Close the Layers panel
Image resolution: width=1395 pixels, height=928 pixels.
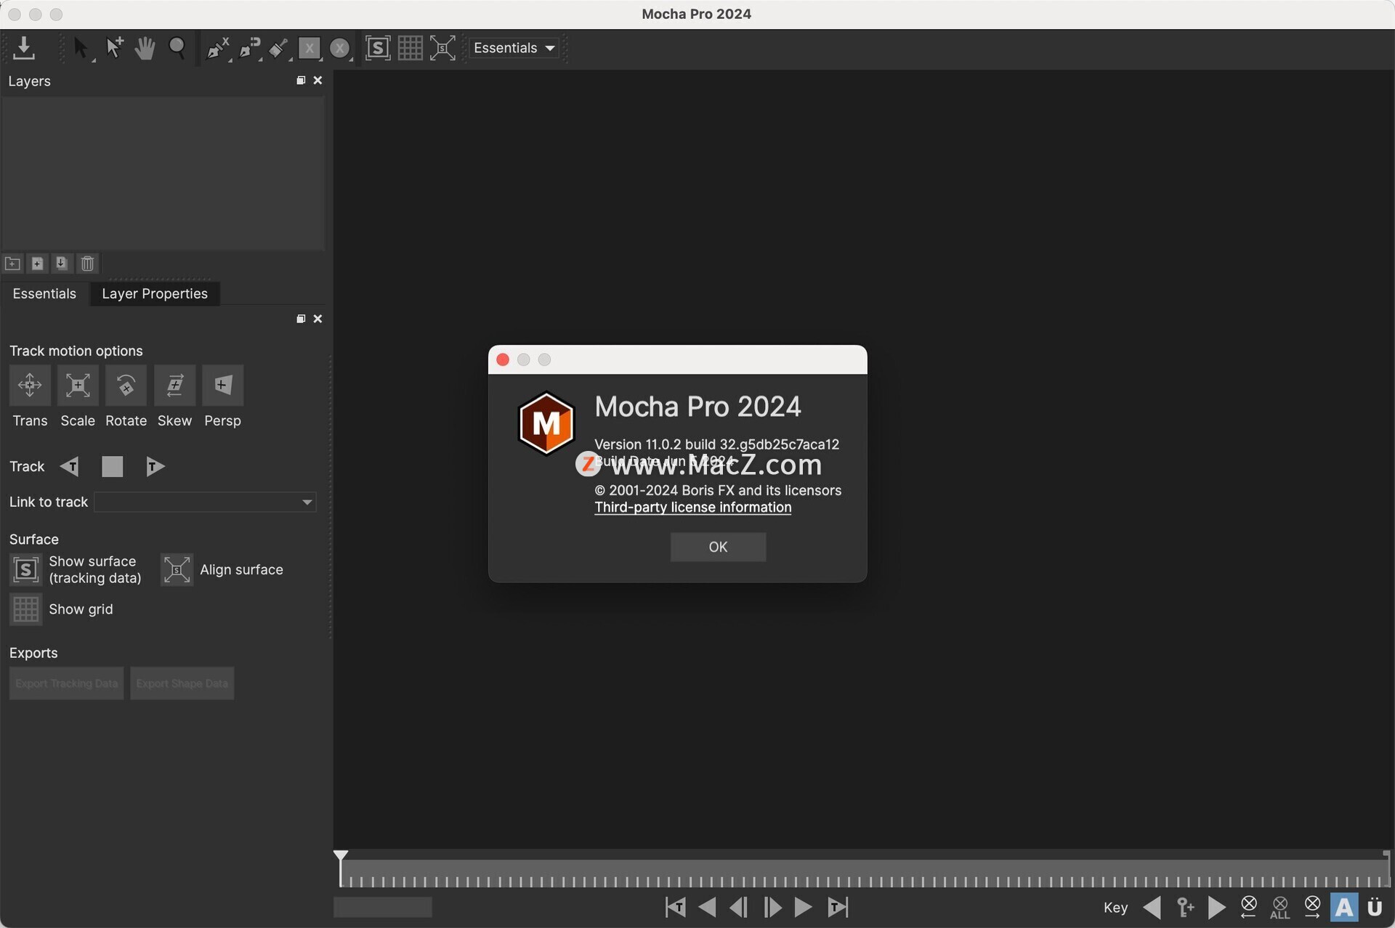tap(318, 81)
